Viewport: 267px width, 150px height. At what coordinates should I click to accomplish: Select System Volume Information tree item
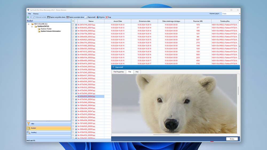pyautogui.click(x=50, y=31)
